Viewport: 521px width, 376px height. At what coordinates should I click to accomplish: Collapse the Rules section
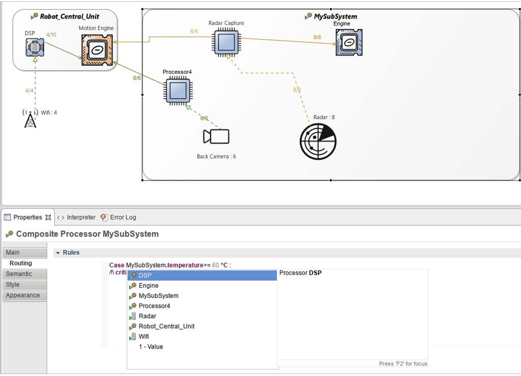pos(58,253)
